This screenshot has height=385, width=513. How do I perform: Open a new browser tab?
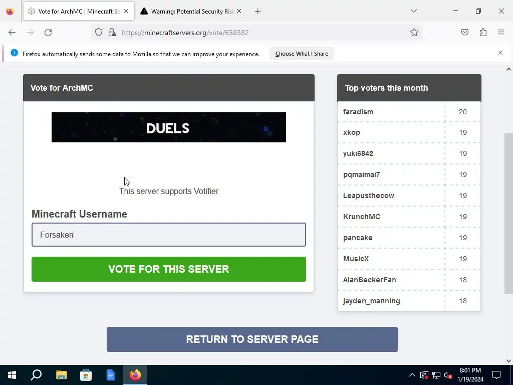click(258, 12)
